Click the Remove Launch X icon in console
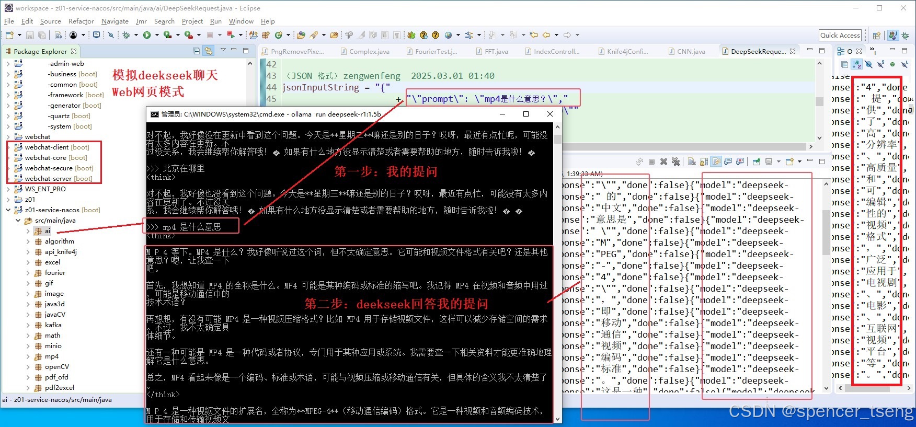This screenshot has width=916, height=427. tap(663, 161)
